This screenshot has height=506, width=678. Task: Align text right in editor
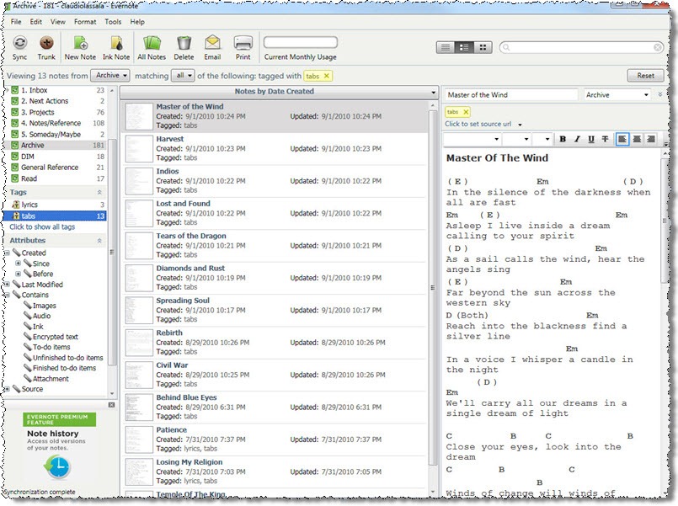[650, 139]
